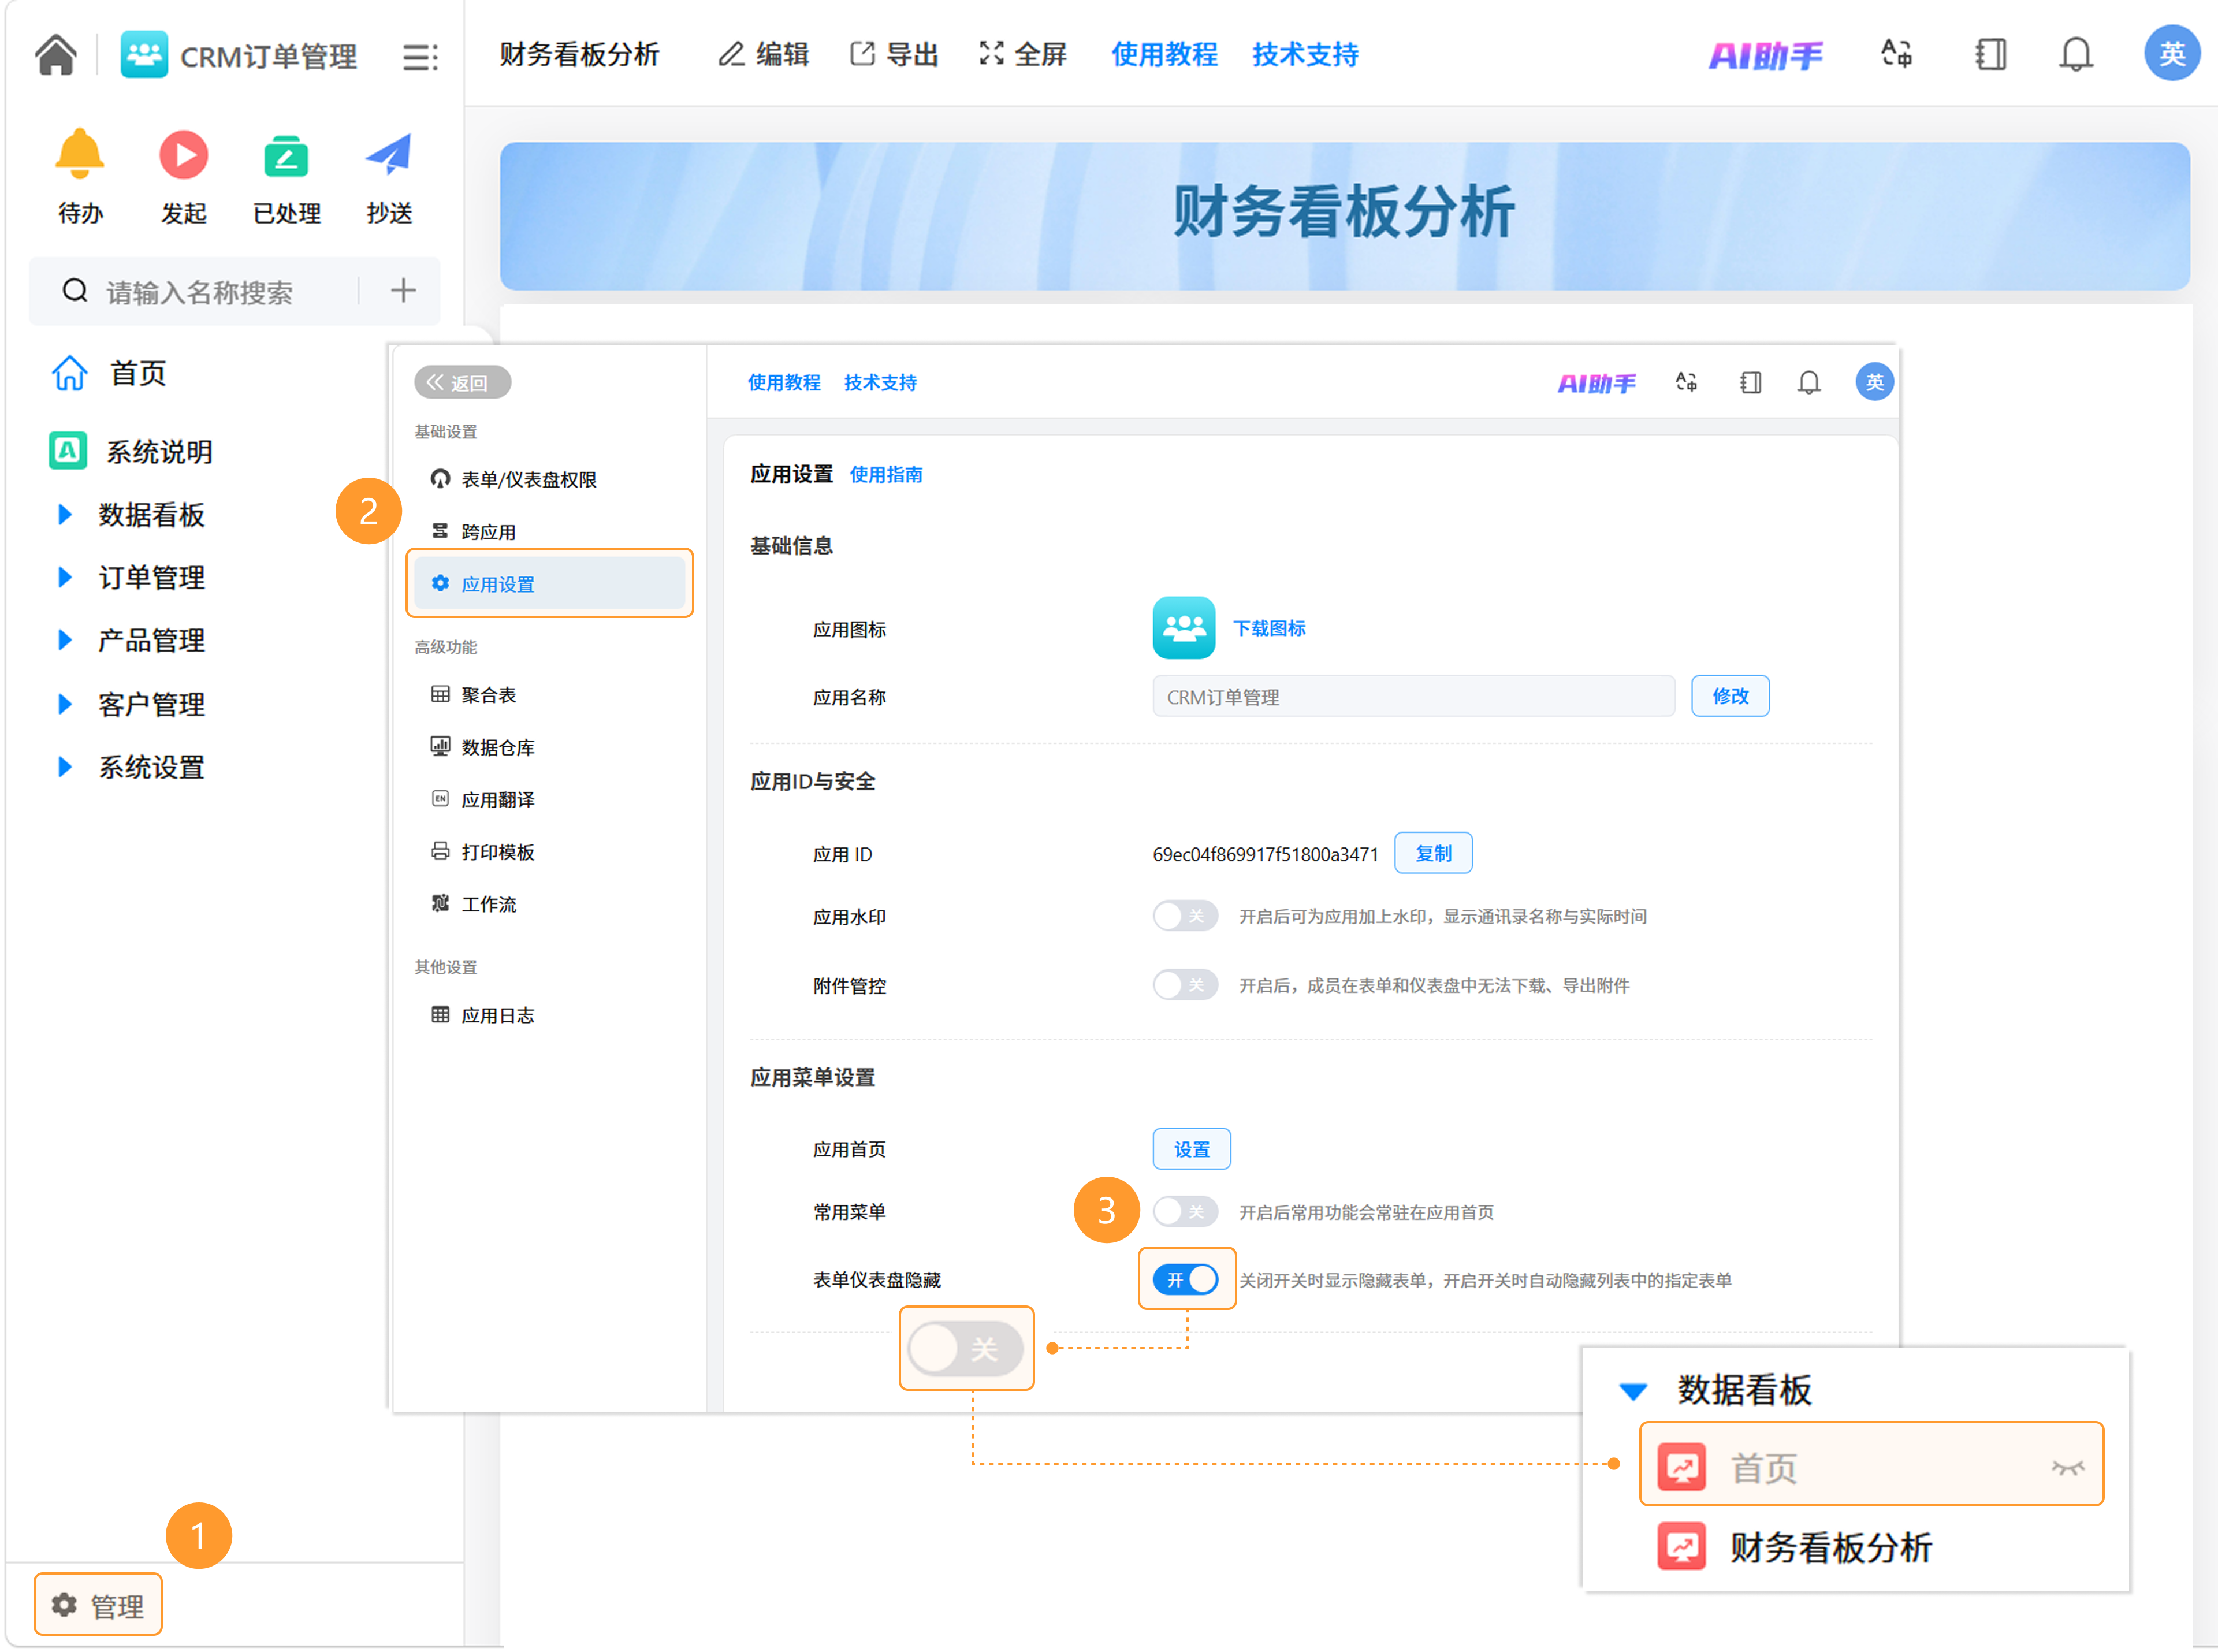Open 抄送 paper plane shortcut
2218x1652 pixels.
coord(389,155)
